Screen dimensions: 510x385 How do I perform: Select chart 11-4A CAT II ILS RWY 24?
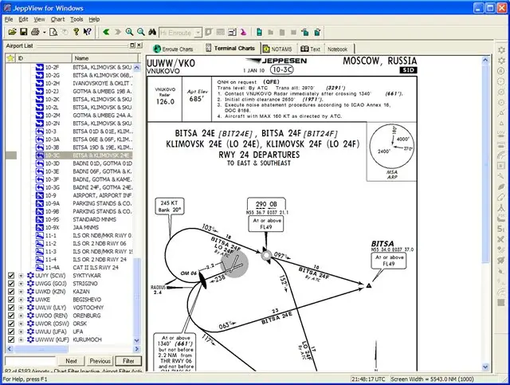tap(84, 268)
